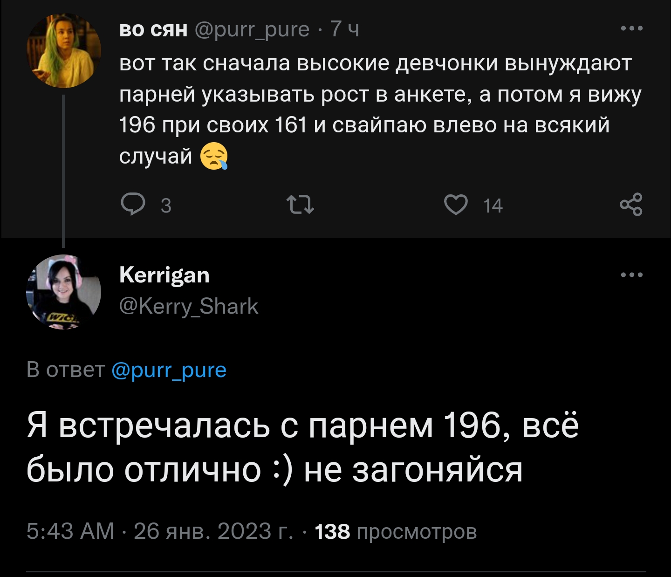Click the @Kerry_Shark handle
Screen dimensions: 671x577
(x=189, y=306)
